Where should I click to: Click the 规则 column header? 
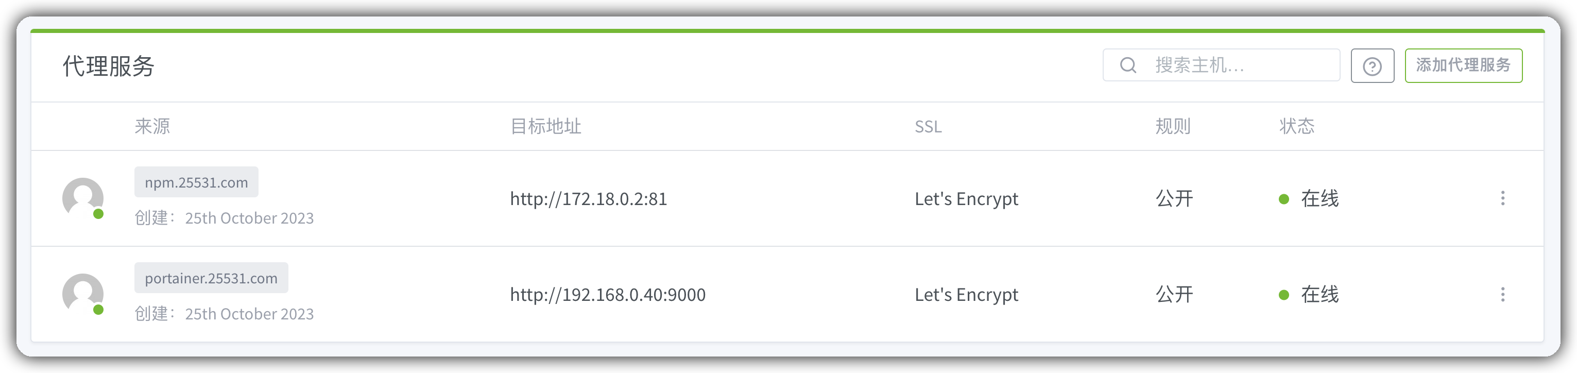1173,126
